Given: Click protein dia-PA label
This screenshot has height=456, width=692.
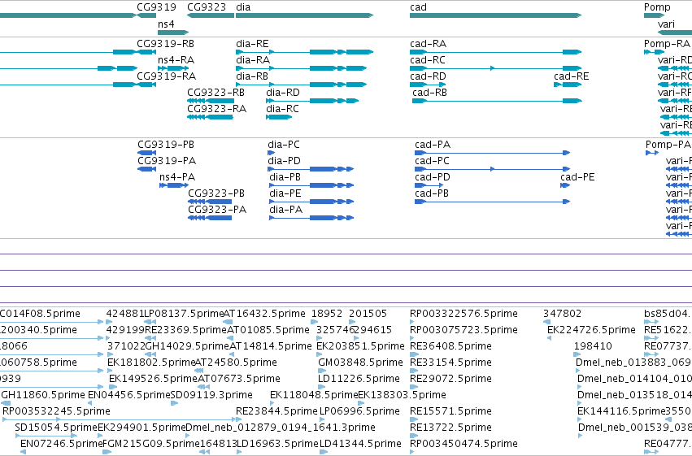Looking at the screenshot, I should coord(286,210).
